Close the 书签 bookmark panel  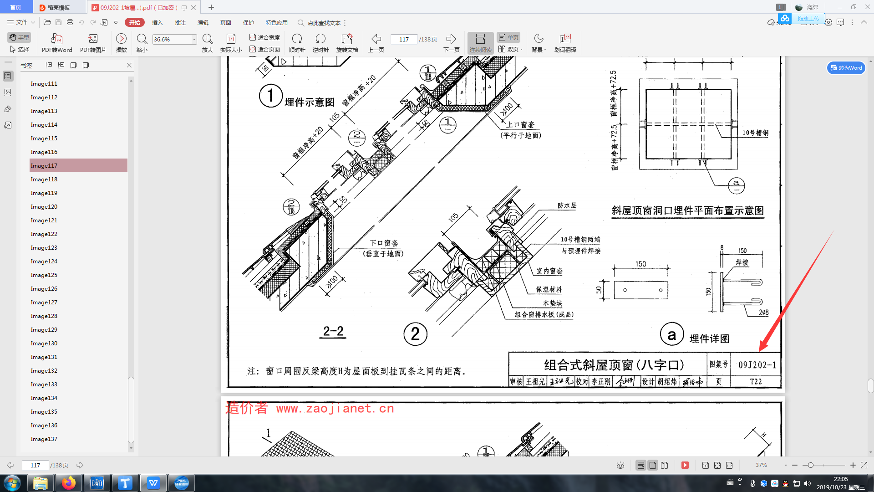pyautogui.click(x=129, y=65)
